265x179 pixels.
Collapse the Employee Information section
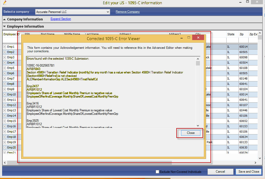(5, 27)
